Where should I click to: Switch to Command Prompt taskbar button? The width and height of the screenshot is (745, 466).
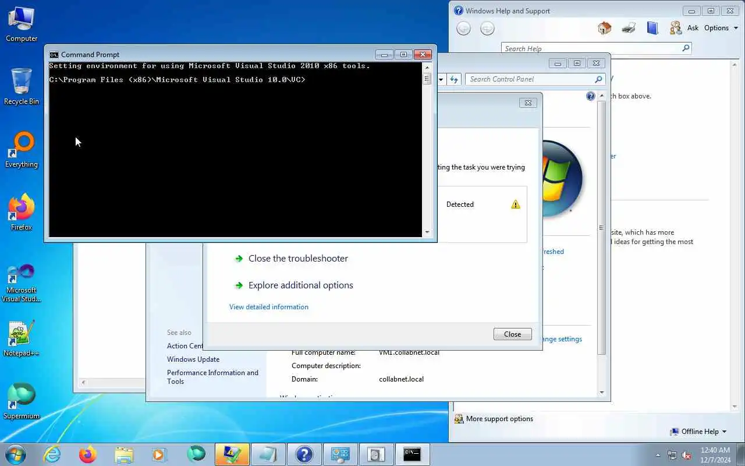tap(412, 454)
